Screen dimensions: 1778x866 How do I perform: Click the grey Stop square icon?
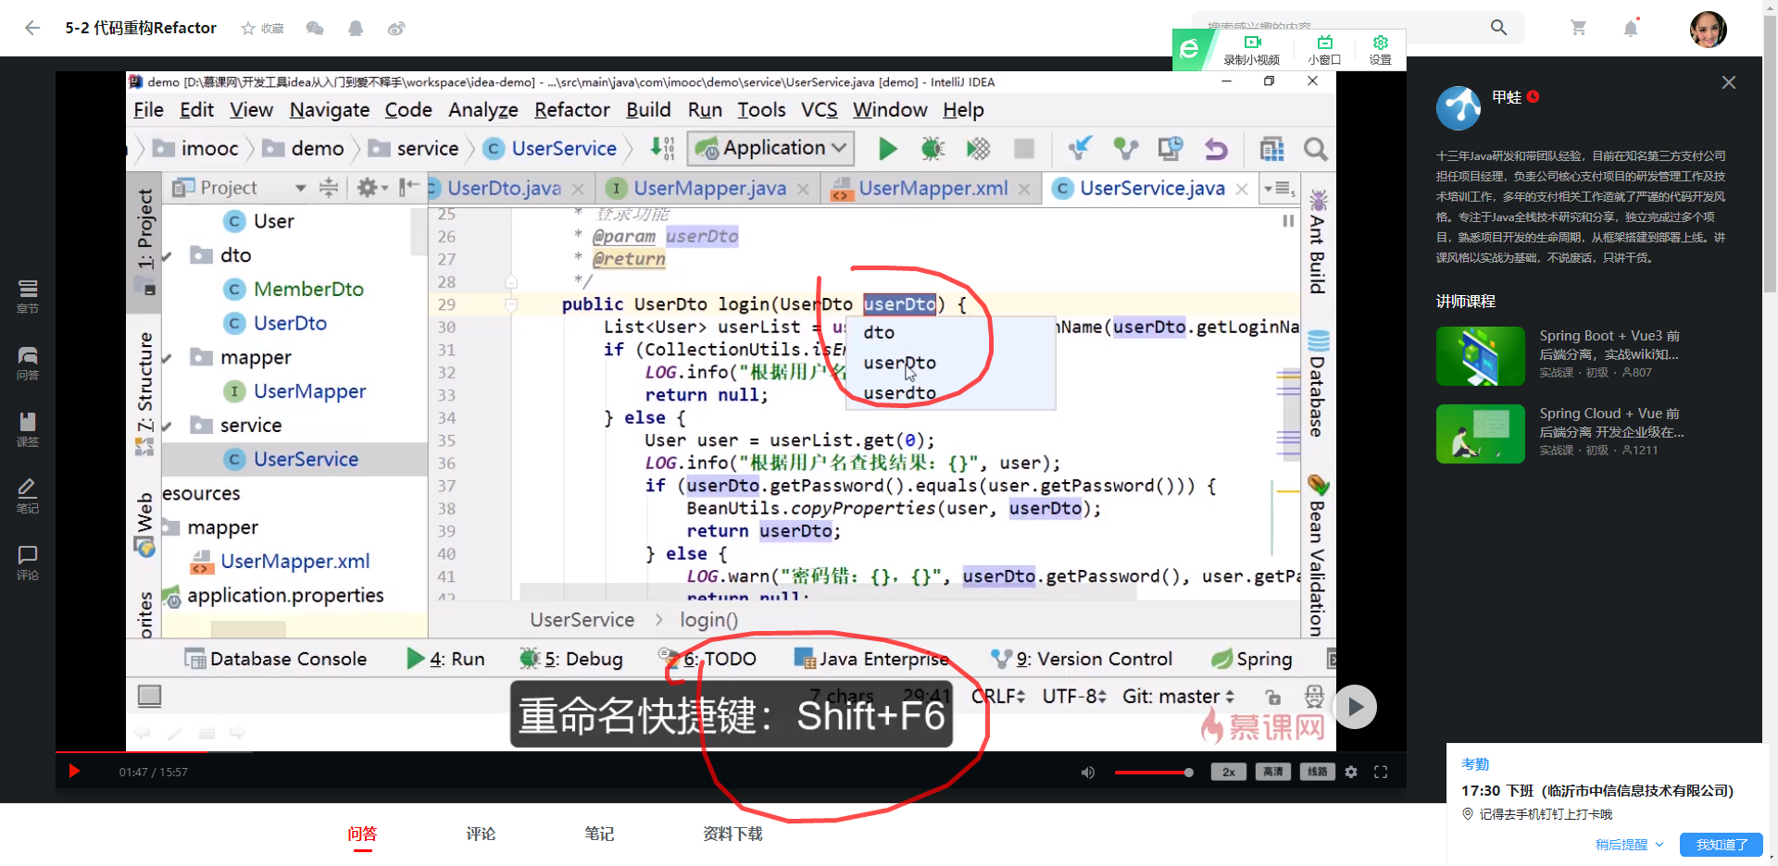click(1023, 148)
